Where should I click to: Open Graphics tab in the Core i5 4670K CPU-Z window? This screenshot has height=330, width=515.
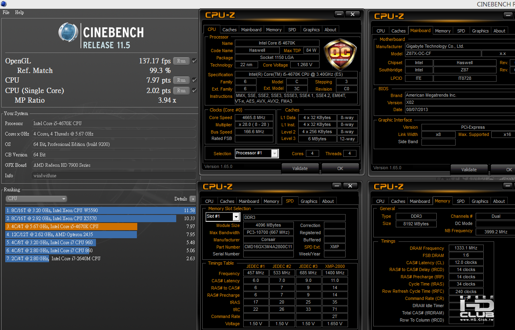click(x=311, y=30)
